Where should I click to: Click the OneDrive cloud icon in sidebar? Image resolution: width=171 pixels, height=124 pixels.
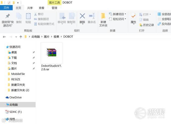click(7, 97)
